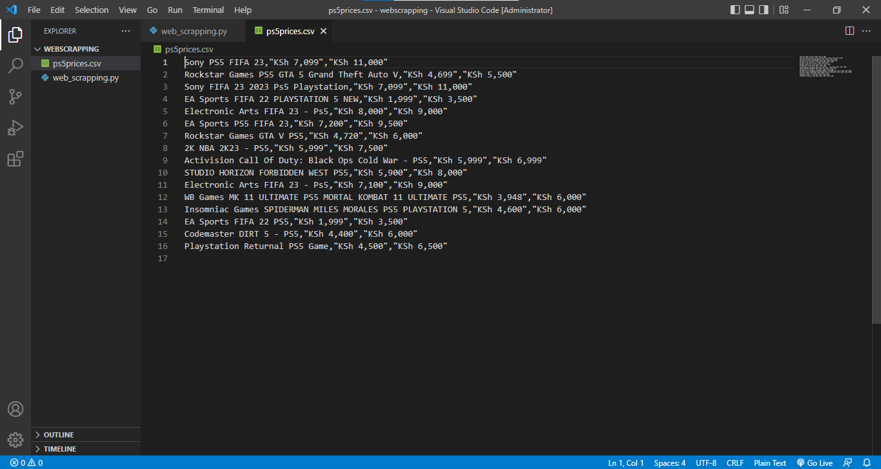Click the "Rockstar Games PS5 GTA 5" line
Image resolution: width=881 pixels, height=469 pixels.
point(350,74)
